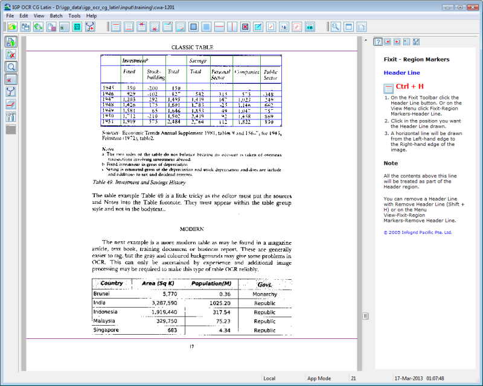Click the dark outlined rectangle region icon

(193, 27)
